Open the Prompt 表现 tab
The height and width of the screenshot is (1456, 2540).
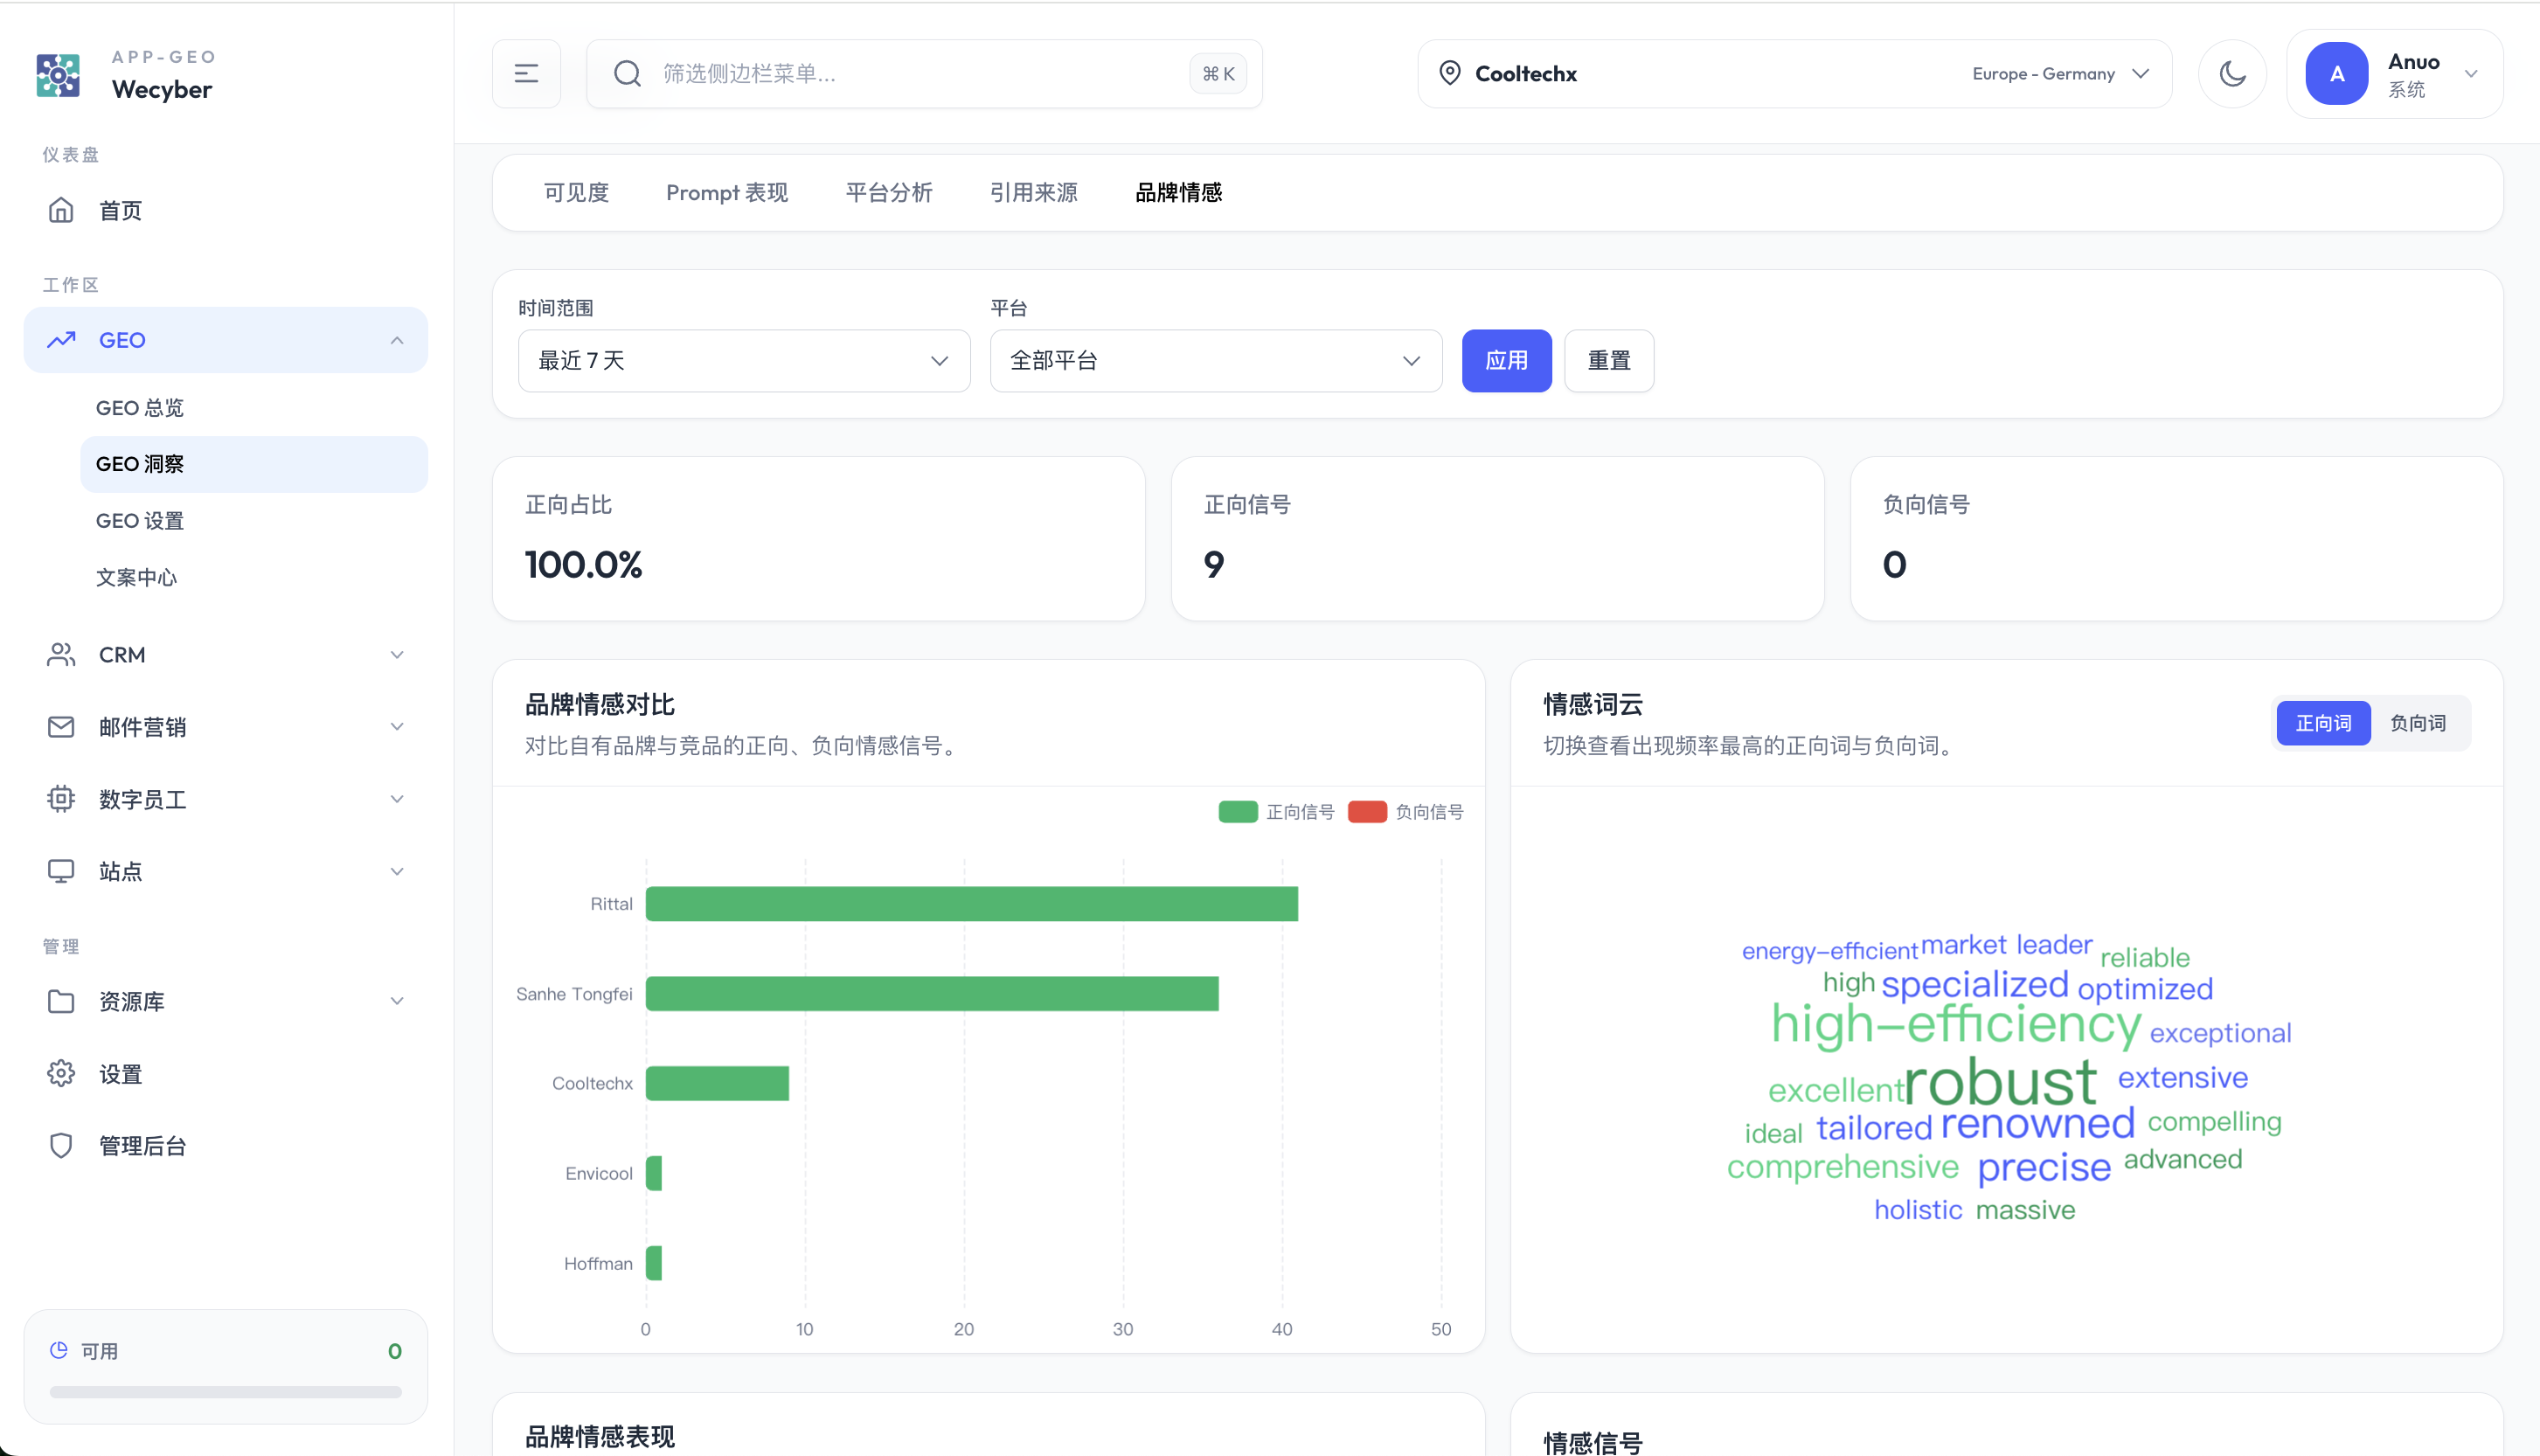(727, 193)
